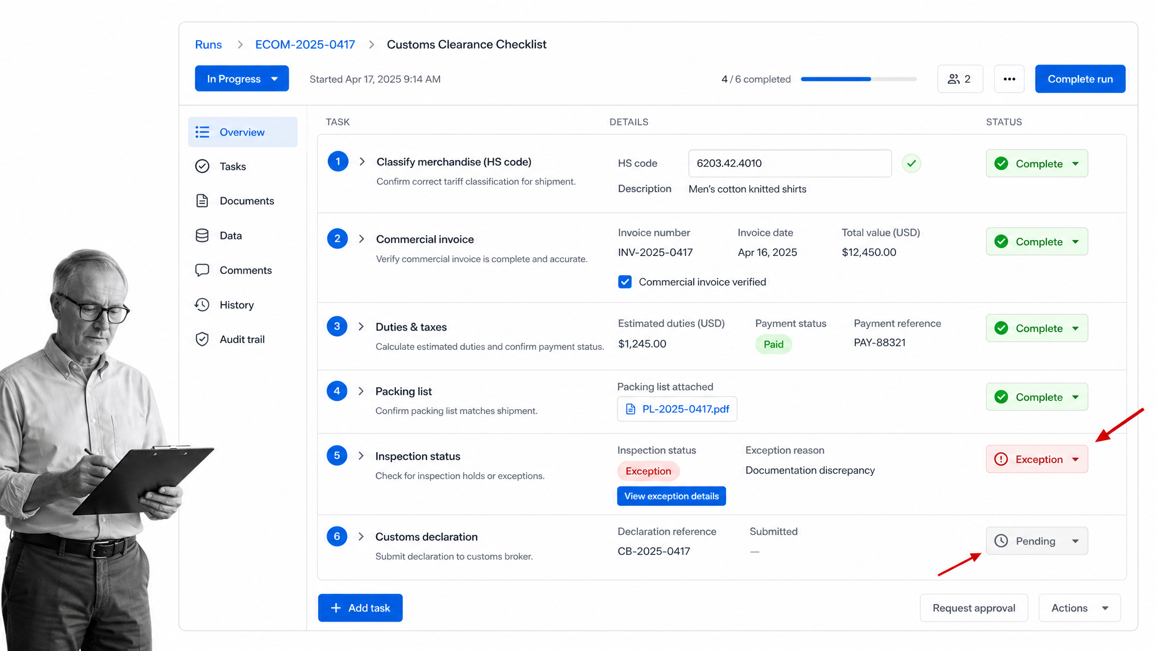Click the run progress bar
The height and width of the screenshot is (651, 1157).
pyautogui.click(x=859, y=79)
